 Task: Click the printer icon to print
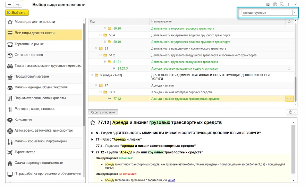275,5
